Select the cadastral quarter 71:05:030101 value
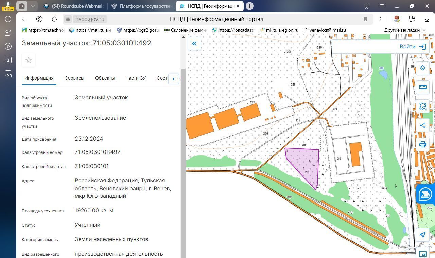 92,166
